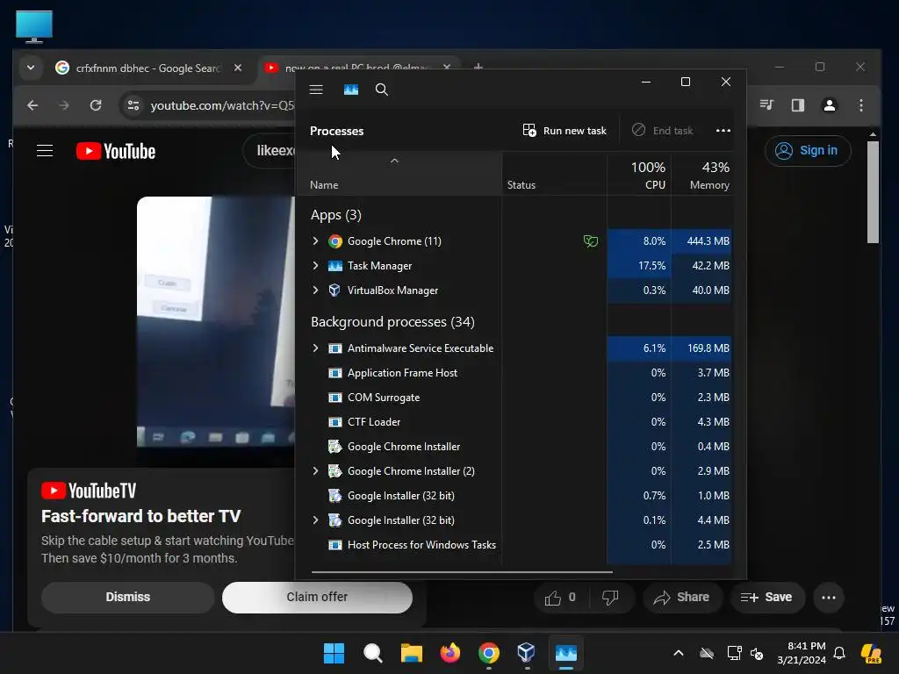Screen dimensions: 899x674
Task: Expand the Google Chrome (11) process group
Action: coord(315,240)
